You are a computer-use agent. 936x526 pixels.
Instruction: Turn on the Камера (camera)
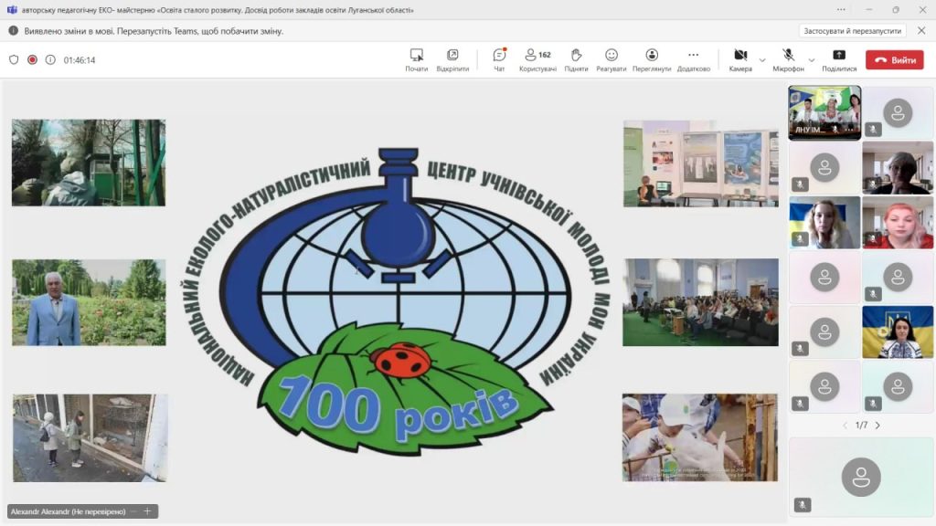[740, 59]
